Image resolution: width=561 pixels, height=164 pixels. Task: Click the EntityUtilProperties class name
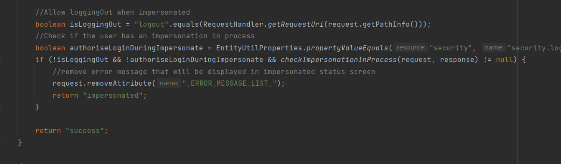(259, 48)
